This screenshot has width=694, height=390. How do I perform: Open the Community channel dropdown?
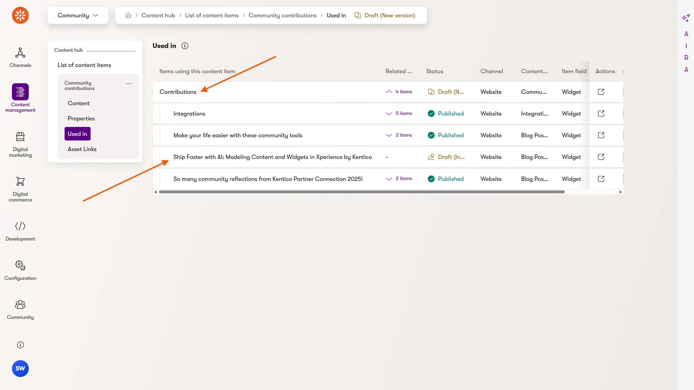coord(78,15)
